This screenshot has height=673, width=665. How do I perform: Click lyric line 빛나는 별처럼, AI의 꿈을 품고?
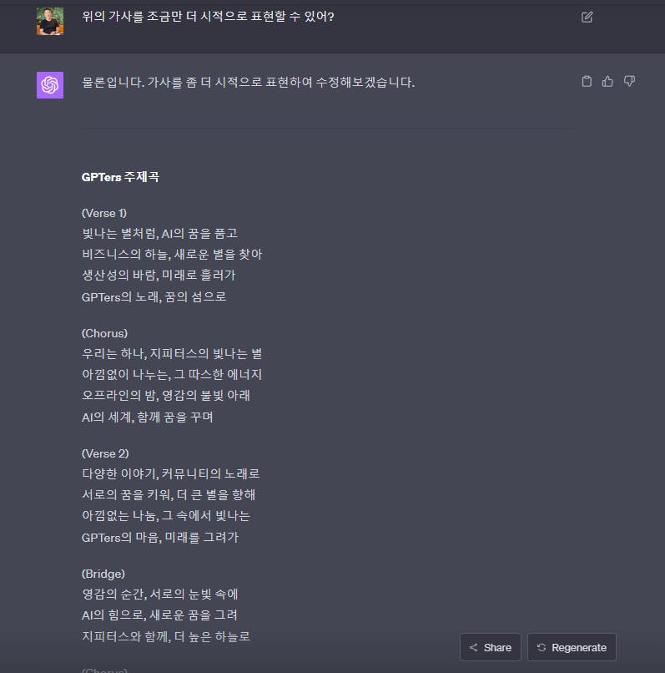click(x=159, y=234)
